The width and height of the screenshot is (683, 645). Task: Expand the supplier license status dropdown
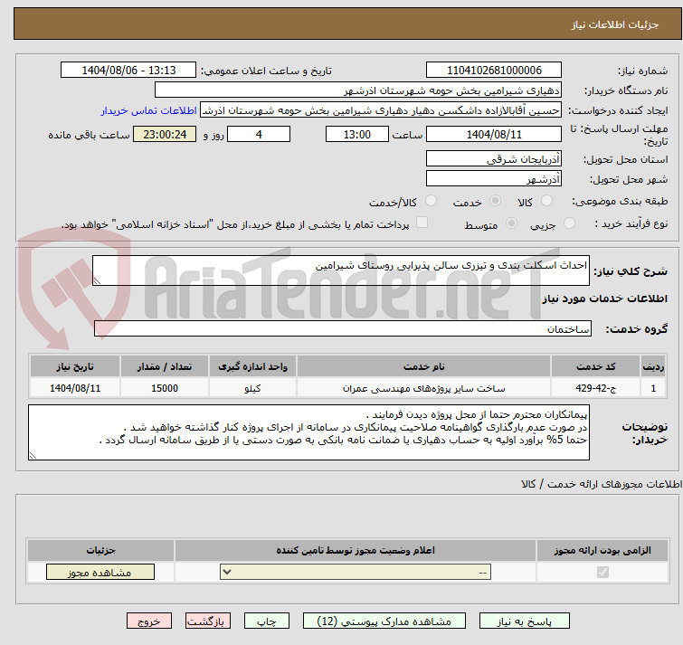tap(357, 573)
